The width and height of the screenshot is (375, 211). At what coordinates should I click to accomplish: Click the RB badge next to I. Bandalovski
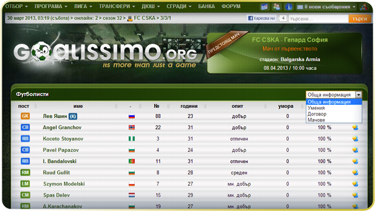click(25, 161)
